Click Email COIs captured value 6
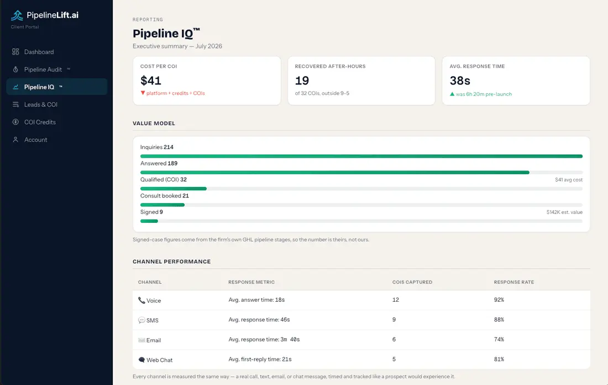 click(x=394, y=339)
